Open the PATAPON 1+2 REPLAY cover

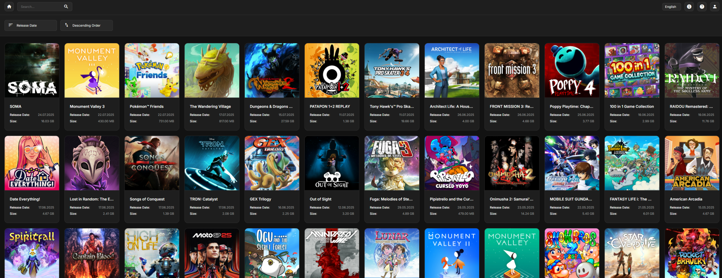point(331,70)
